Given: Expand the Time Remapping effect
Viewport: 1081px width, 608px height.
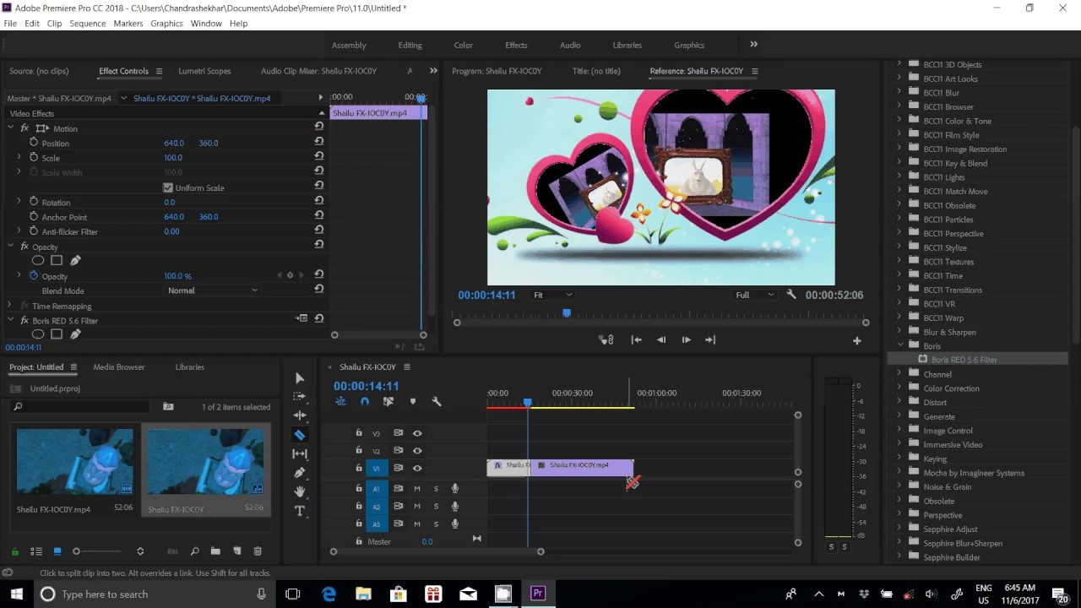Looking at the screenshot, I should pos(11,306).
